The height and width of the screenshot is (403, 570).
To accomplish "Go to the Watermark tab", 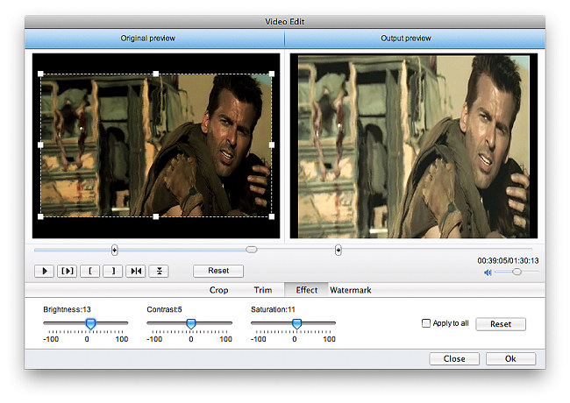I will tap(351, 290).
